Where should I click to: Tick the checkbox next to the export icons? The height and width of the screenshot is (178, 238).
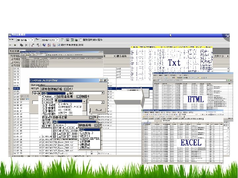coord(81,40)
